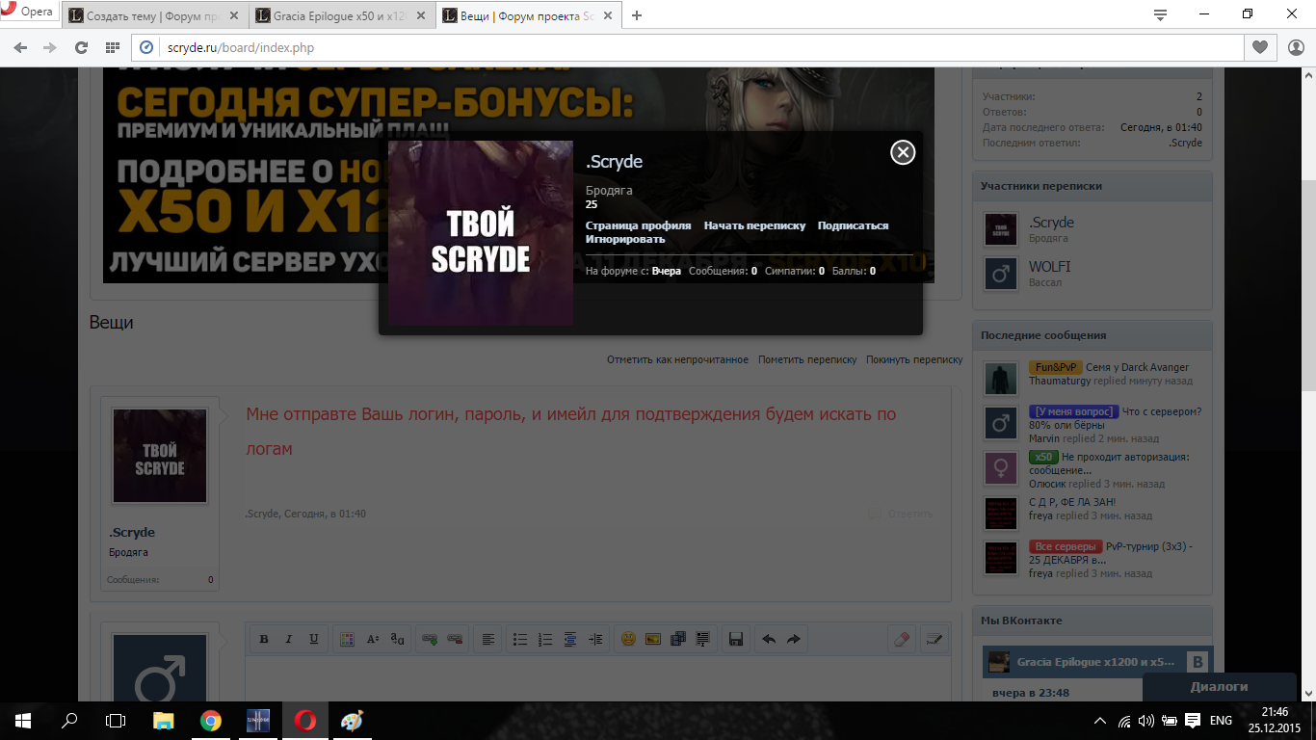The image size is (1316, 740).
Task: Click the address bar URL field
Action: [x=674, y=47]
